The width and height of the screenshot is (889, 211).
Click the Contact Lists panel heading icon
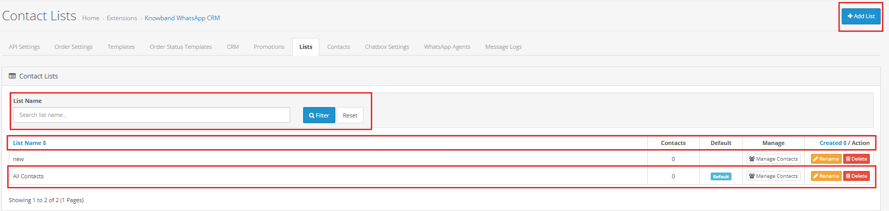(x=12, y=76)
